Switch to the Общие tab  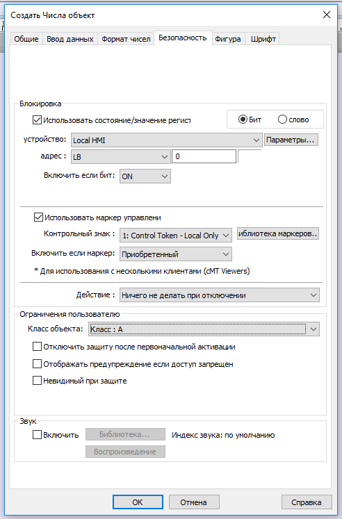click(x=26, y=39)
